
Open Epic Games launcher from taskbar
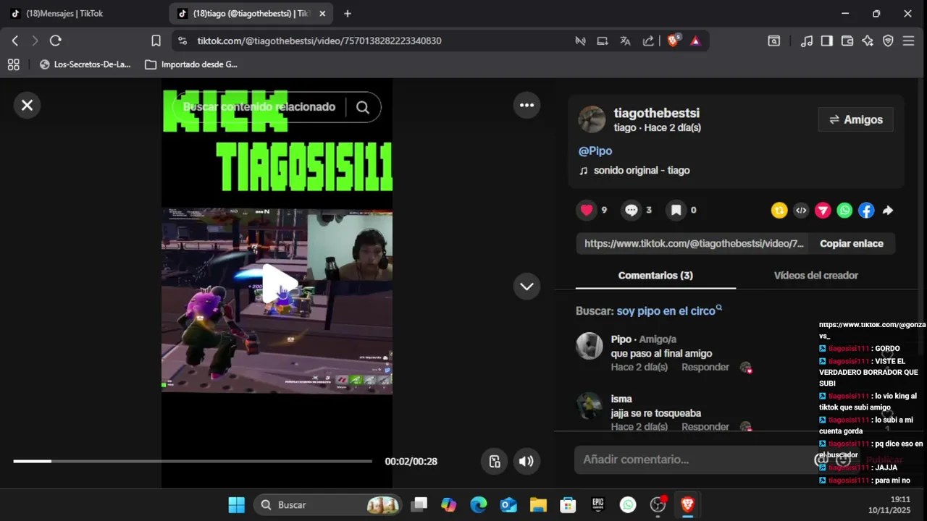point(597,505)
